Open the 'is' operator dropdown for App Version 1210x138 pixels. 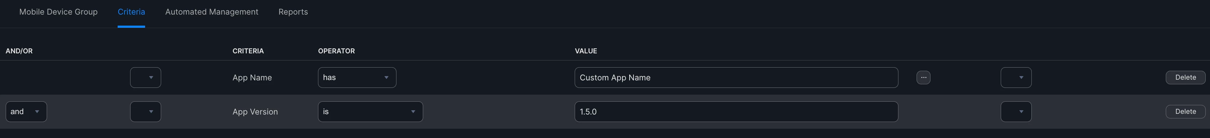tap(370, 112)
